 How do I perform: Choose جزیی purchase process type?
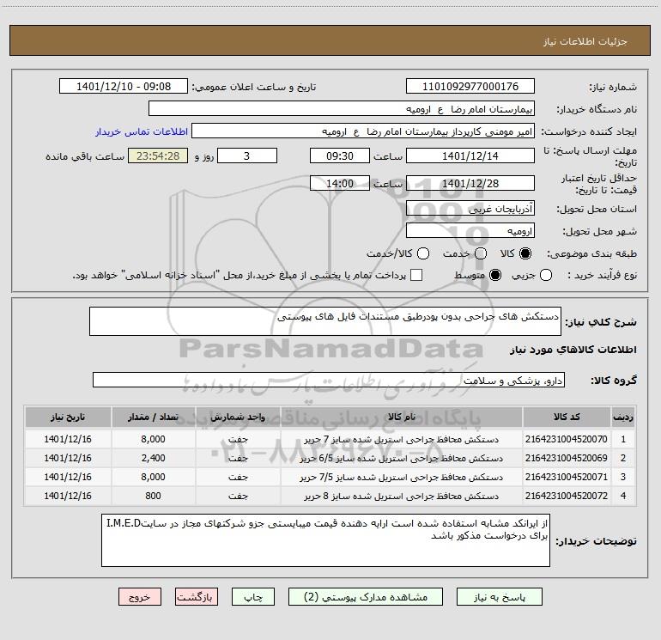pos(545,275)
